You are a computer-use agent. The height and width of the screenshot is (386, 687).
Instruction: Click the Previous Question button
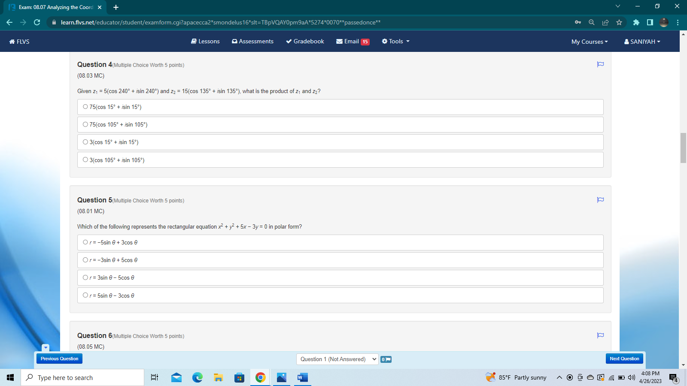click(x=59, y=359)
